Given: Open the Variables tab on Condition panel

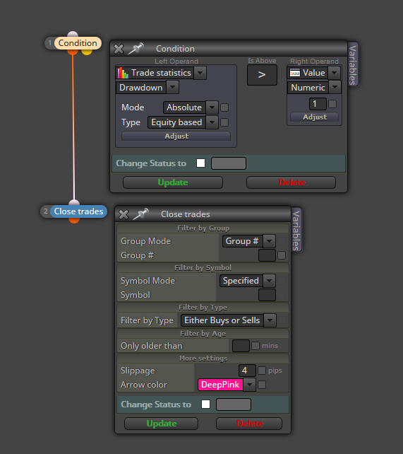Looking at the screenshot, I should click(x=352, y=65).
